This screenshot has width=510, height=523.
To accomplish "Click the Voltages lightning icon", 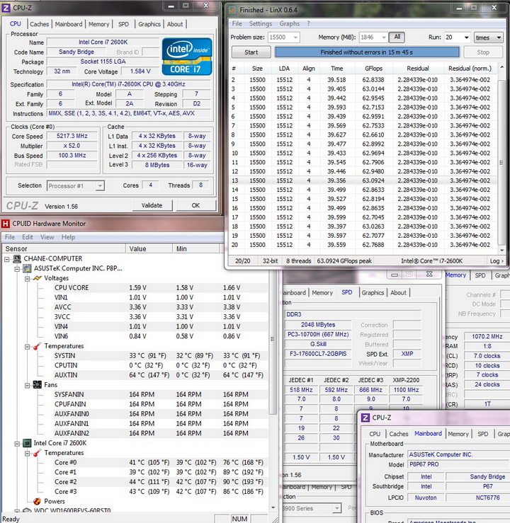I will point(38,278).
